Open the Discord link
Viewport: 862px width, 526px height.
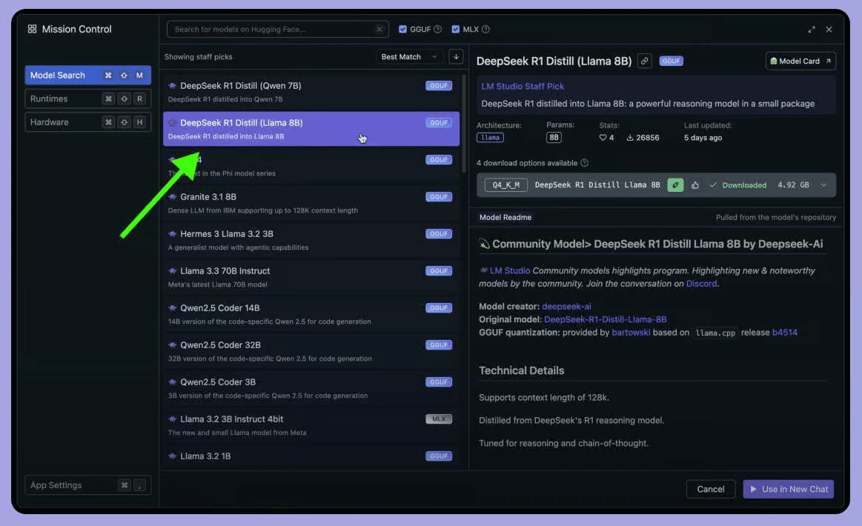701,284
